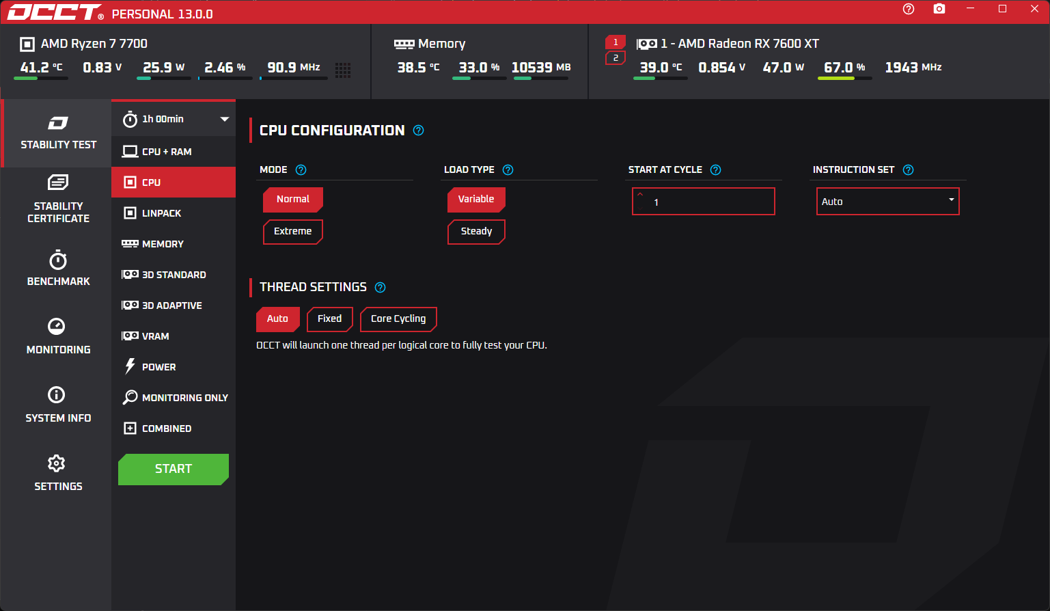Set thread settings to Core Cycling
Screen dimensions: 1050x611
[398, 319]
